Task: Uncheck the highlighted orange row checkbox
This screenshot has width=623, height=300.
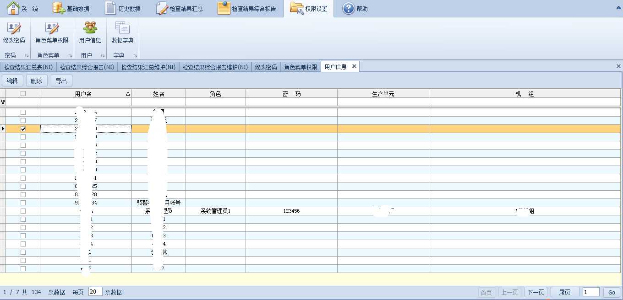Action: tap(23, 129)
